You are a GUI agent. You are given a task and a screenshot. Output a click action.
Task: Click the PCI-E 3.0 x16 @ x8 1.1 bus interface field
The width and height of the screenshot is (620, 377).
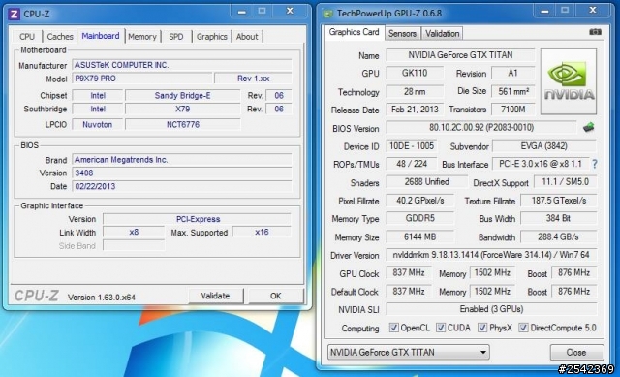click(x=541, y=164)
